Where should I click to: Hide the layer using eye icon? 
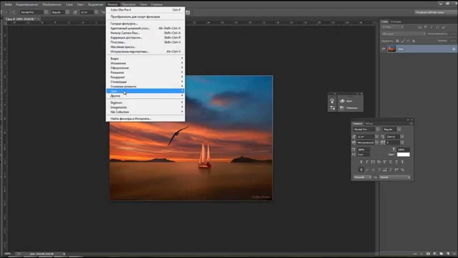point(384,49)
